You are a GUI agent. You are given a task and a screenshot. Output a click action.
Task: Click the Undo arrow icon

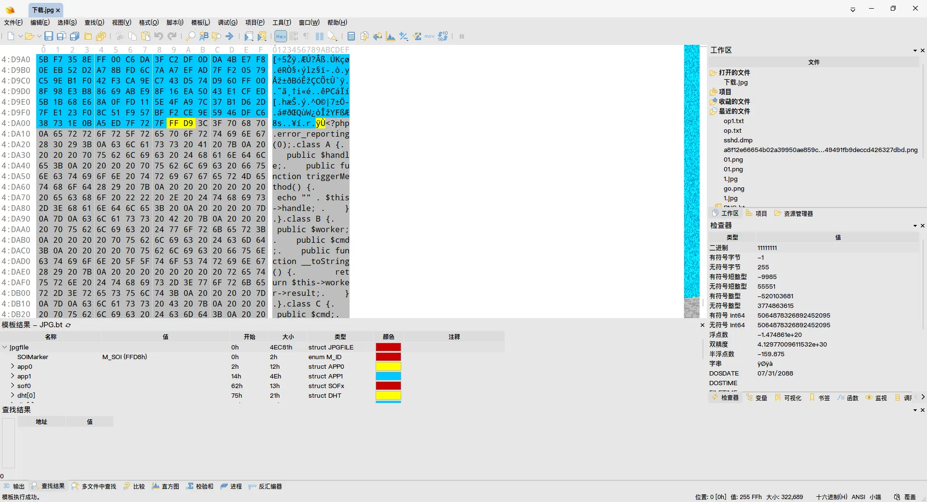tap(158, 36)
